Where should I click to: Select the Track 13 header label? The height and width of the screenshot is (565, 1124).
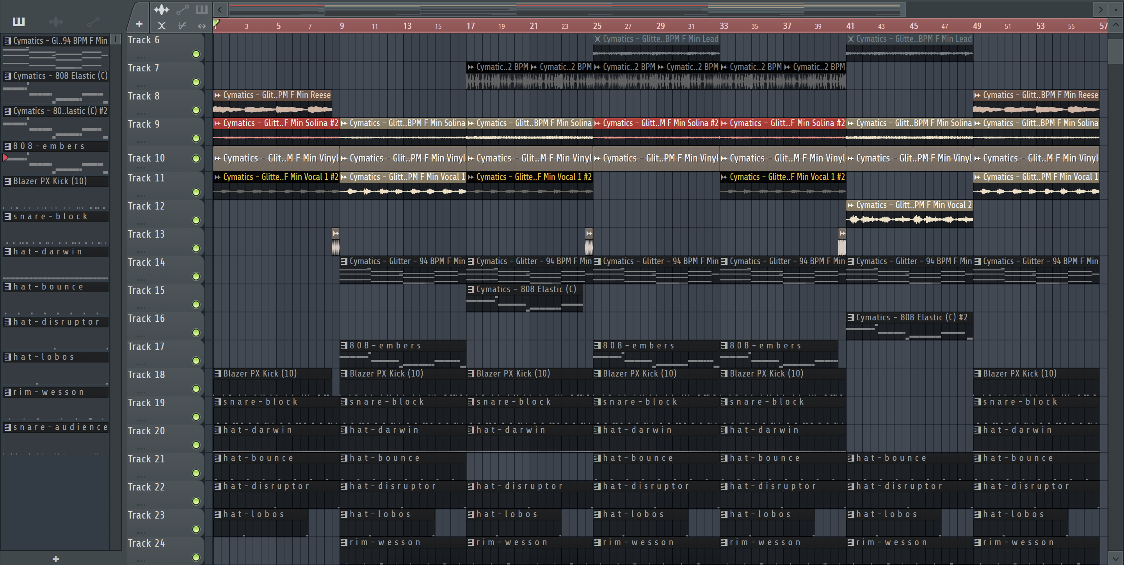click(146, 234)
